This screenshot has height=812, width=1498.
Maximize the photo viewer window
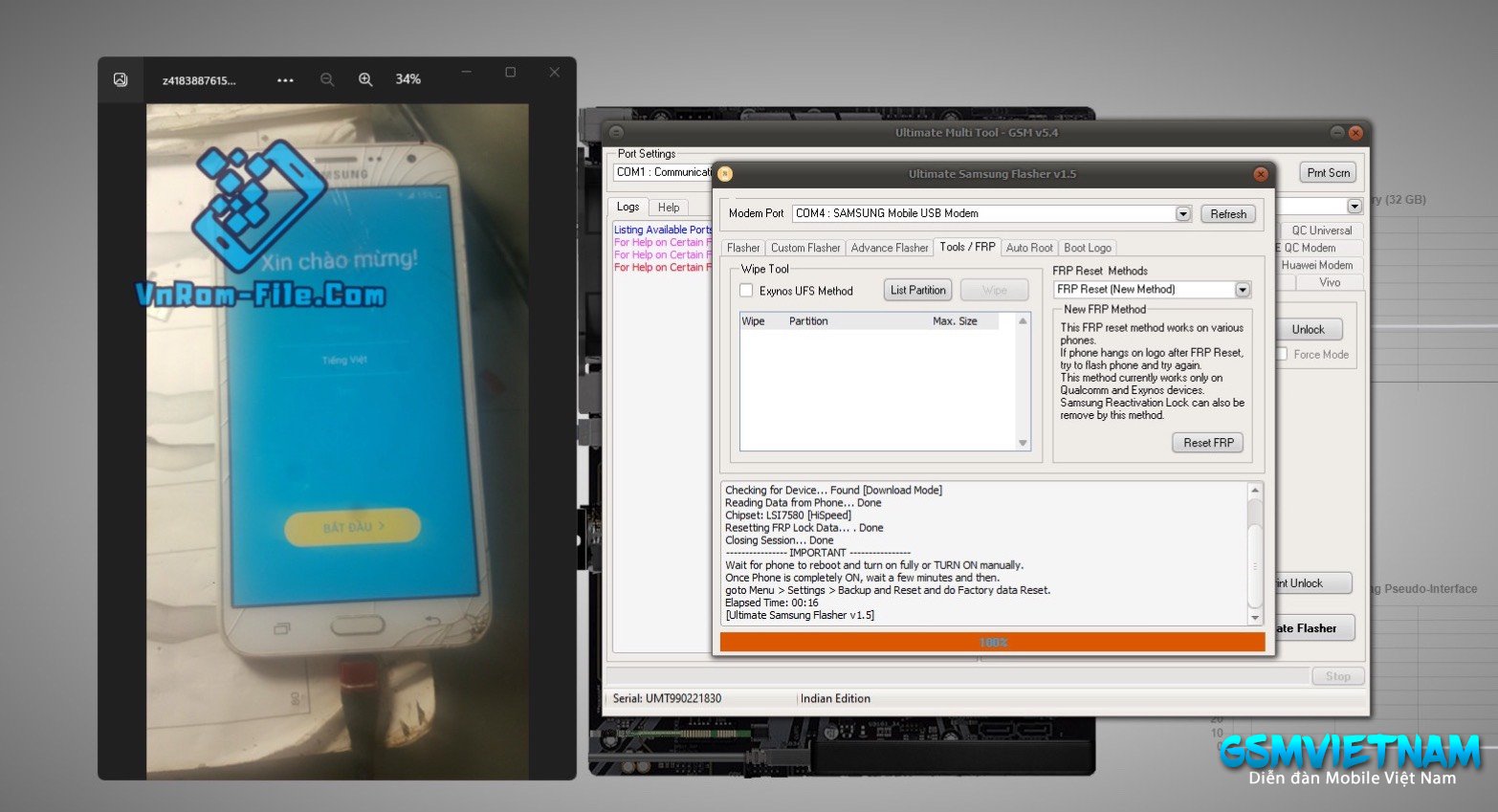(x=511, y=72)
